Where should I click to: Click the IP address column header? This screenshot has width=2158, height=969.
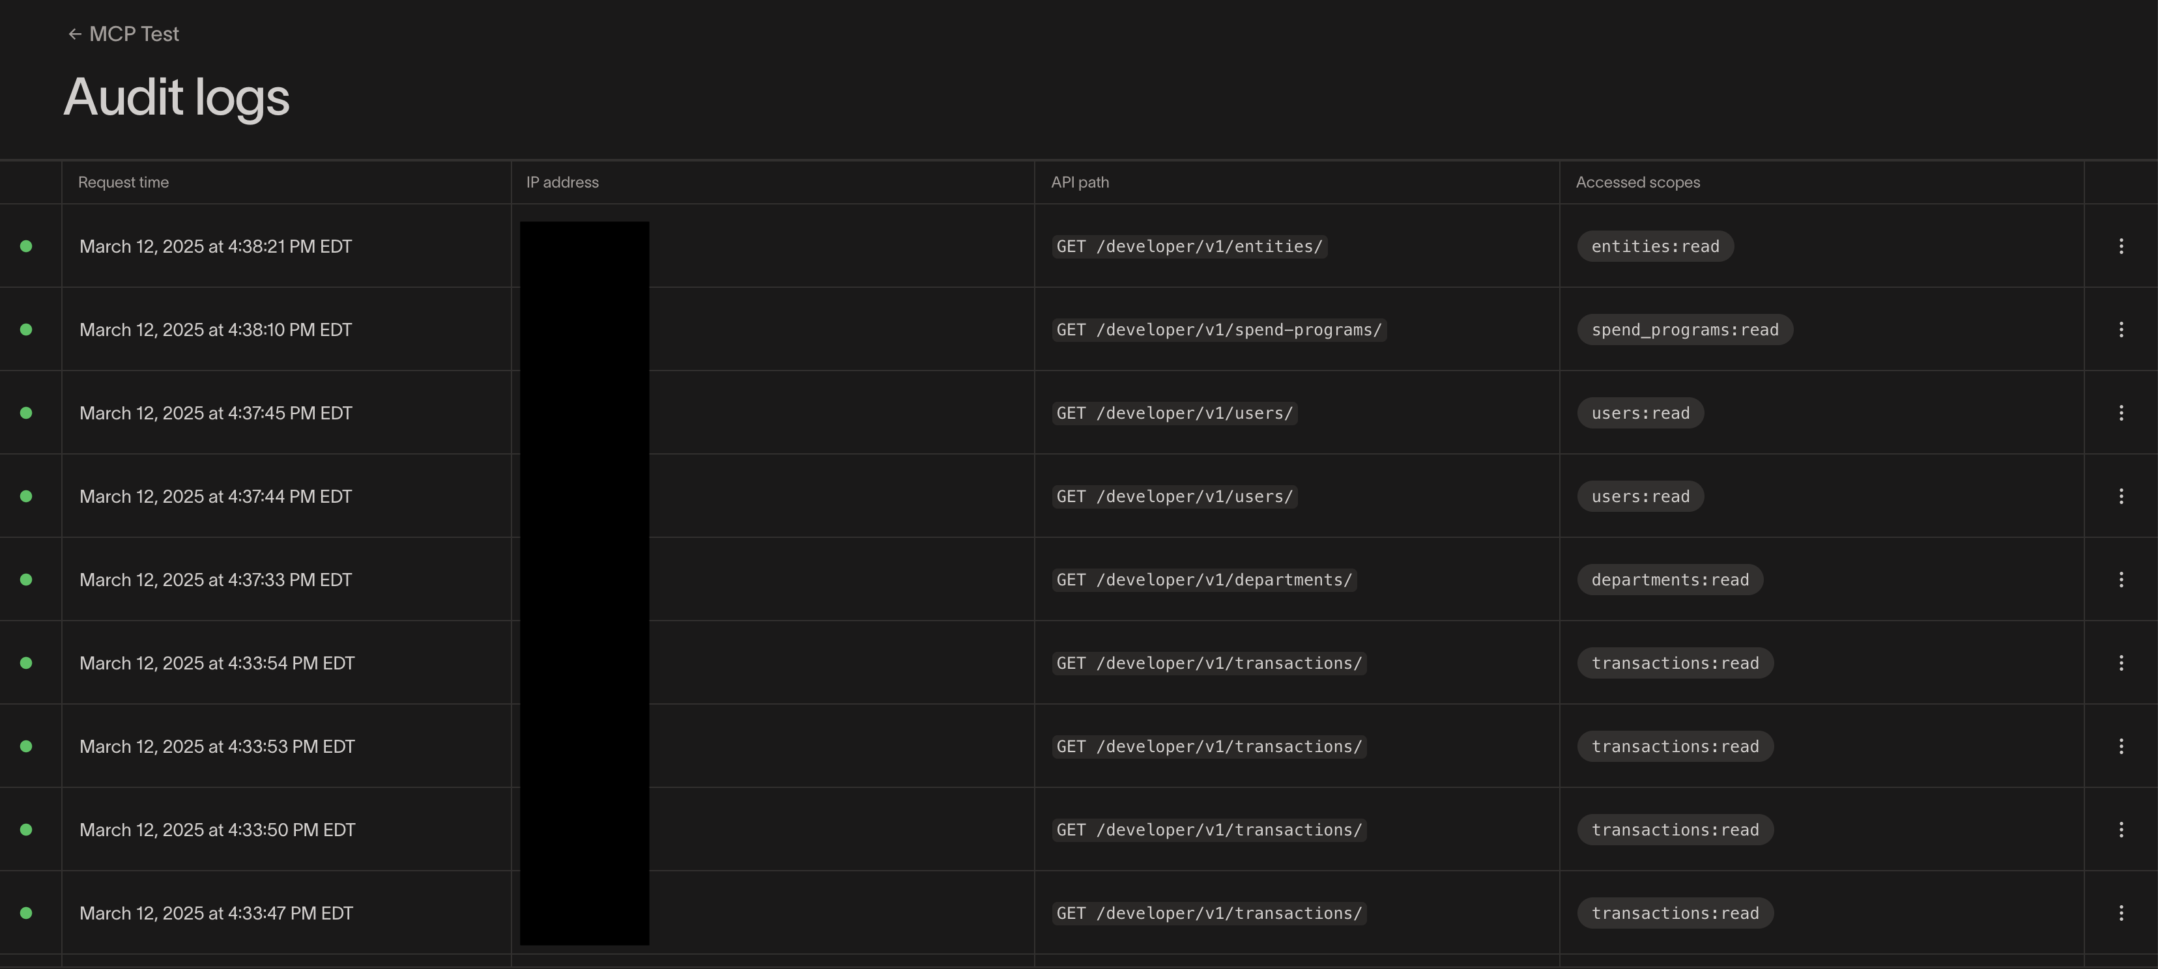(562, 182)
